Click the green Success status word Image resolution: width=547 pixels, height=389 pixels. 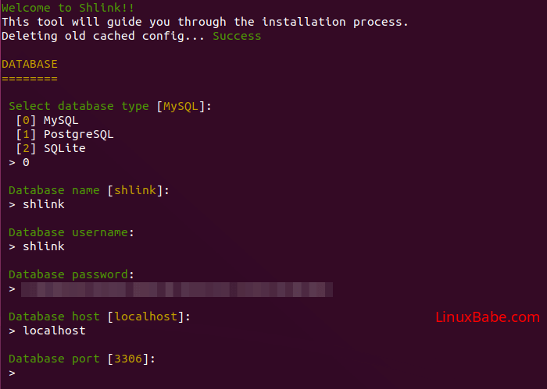point(237,36)
